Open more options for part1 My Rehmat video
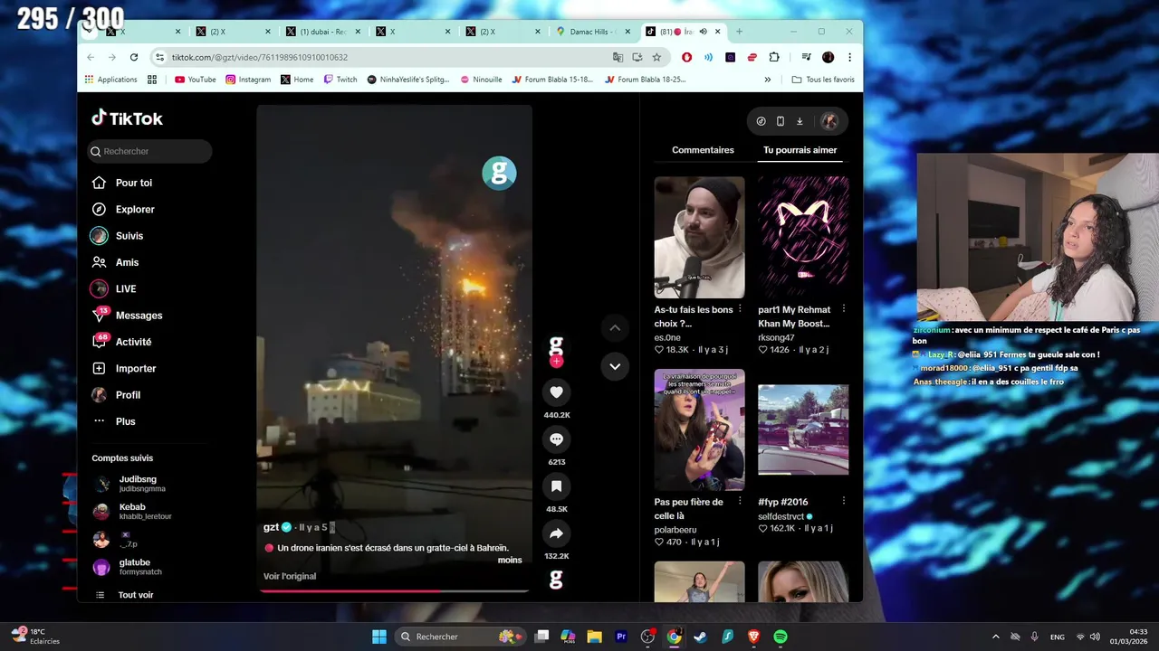Image resolution: width=1159 pixels, height=651 pixels. [844, 309]
